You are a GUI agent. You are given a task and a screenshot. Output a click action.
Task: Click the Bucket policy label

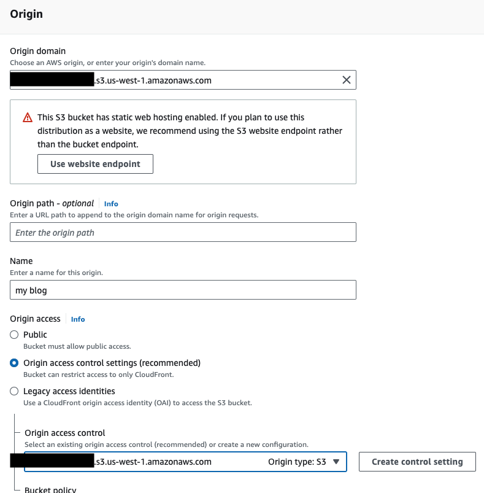tap(50, 489)
